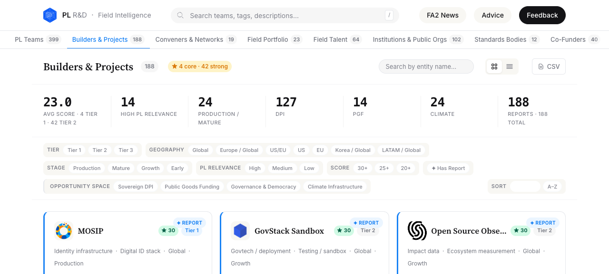Viewport: 609px width, 274px height.
Task: Toggle the Low relevance filter
Action: click(309, 168)
